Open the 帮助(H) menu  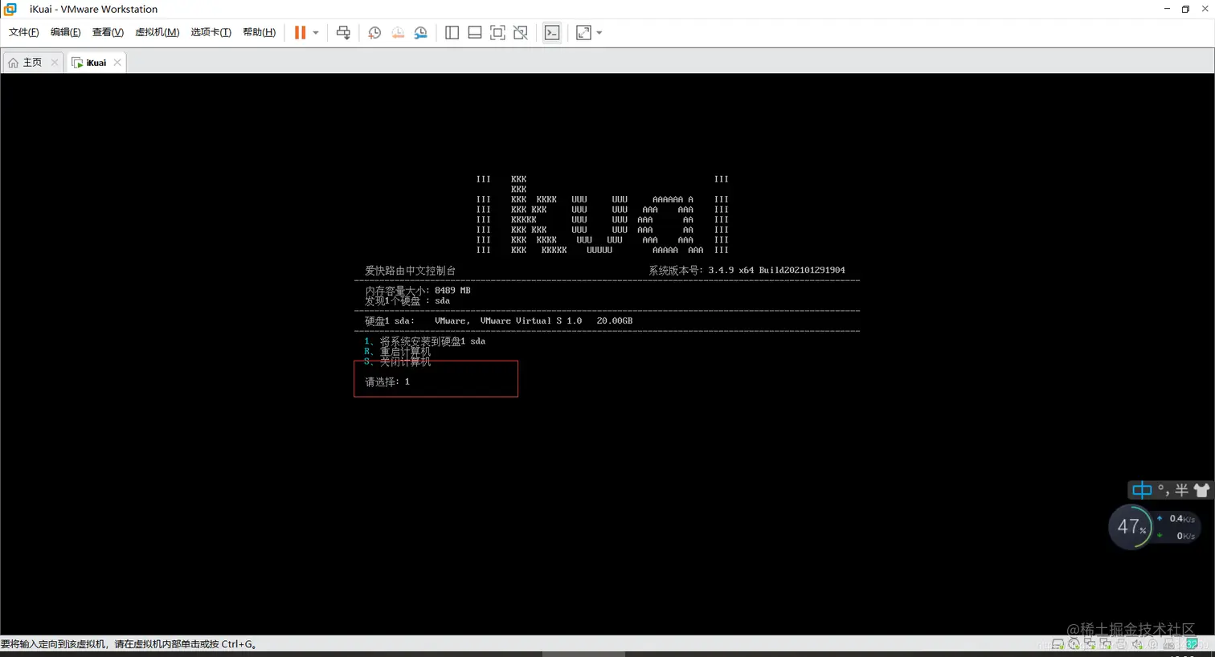[x=259, y=32]
